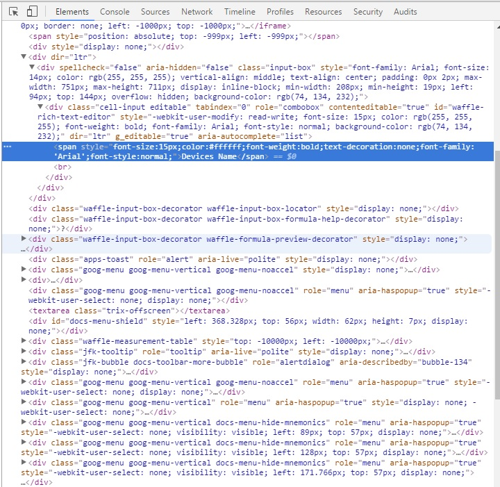
Task: Collapse the div dir="ltr" node
Action: (24, 57)
